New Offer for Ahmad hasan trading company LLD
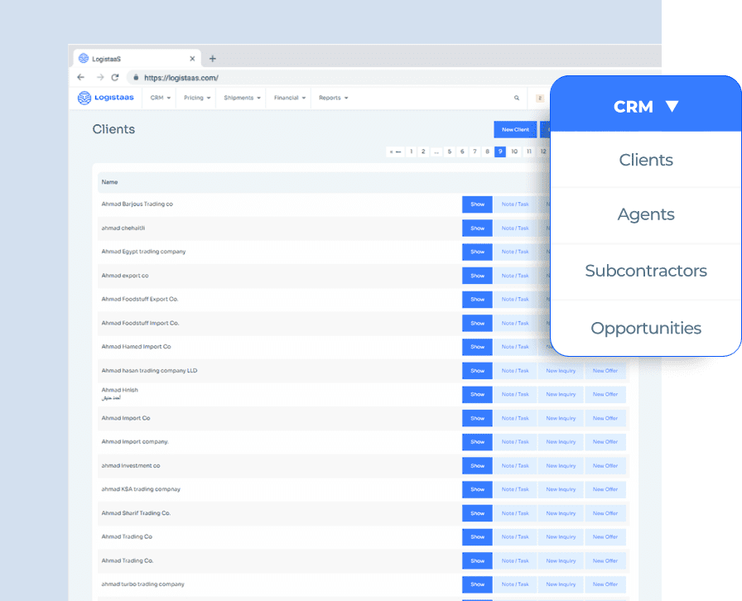 tap(605, 371)
